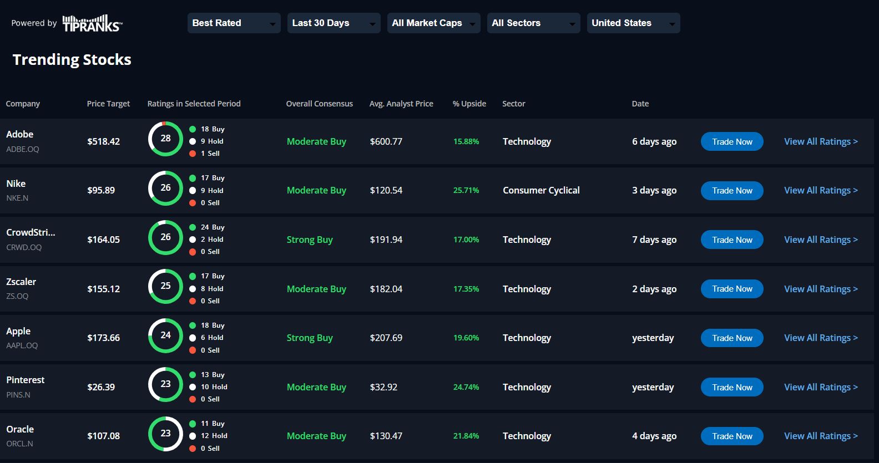879x463 pixels.
Task: Click Zscaler's 25 ratings donut chart
Action: click(x=165, y=286)
